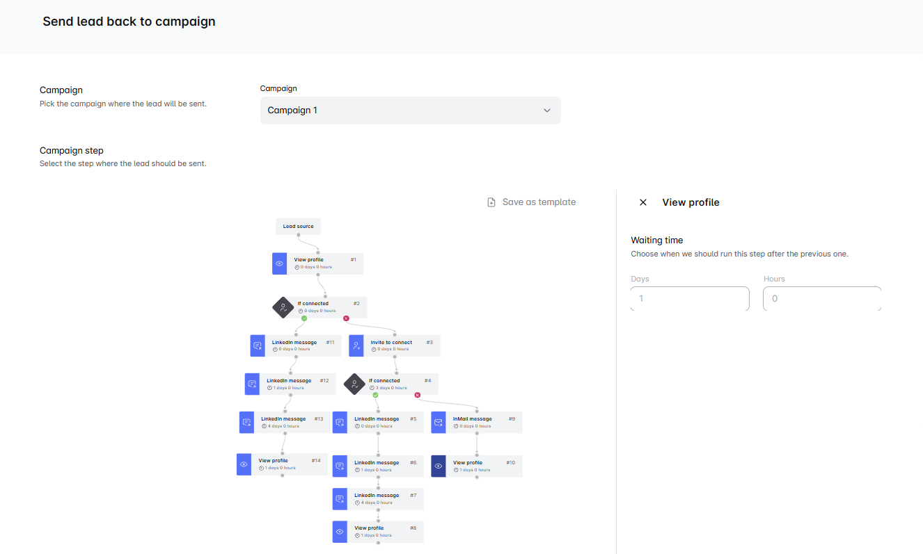
Task: Close the View profile side panel
Action: click(643, 202)
